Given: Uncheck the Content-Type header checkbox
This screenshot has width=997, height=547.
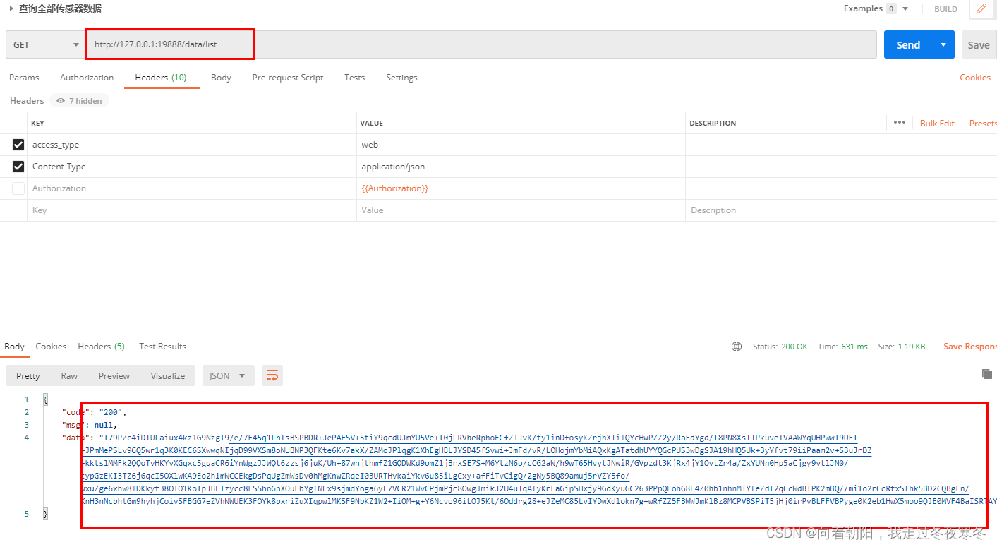Looking at the screenshot, I should 18,167.
